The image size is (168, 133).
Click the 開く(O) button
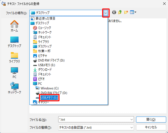(x=151, y=120)
